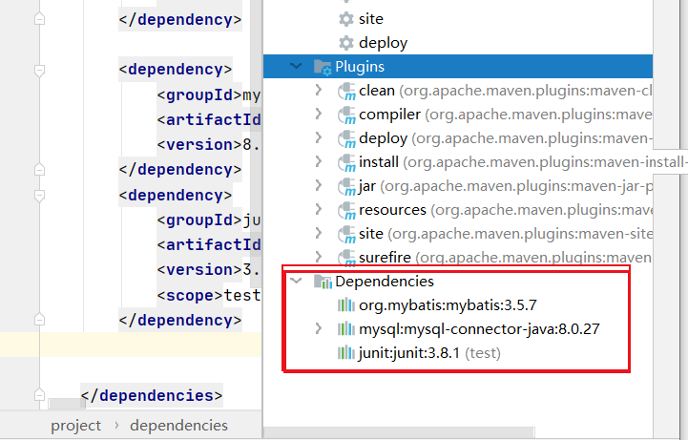
Task: Fold the mysql dependency block gutter marker
Action: coord(39,71)
